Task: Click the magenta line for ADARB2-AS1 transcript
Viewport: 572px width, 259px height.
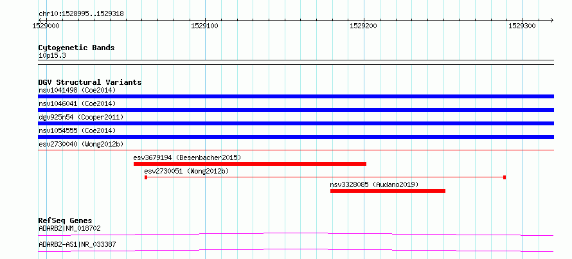Action: click(x=296, y=250)
